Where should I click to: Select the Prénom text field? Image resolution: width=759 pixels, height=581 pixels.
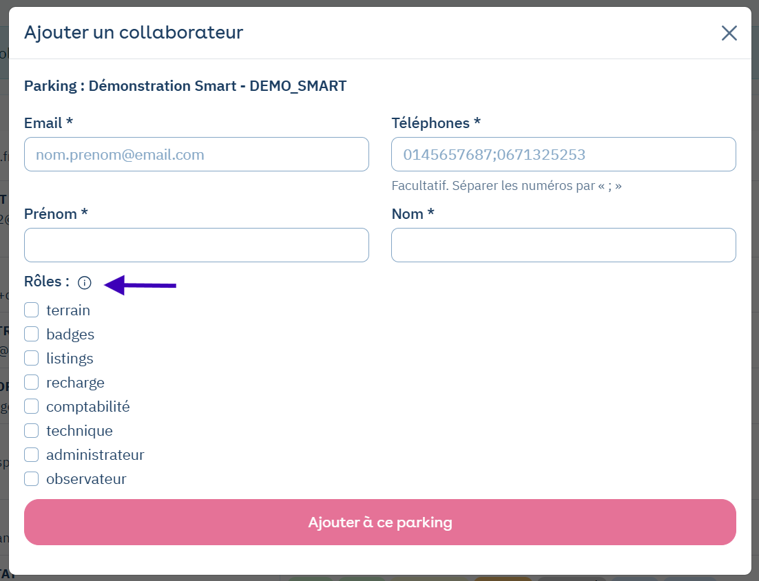(196, 245)
